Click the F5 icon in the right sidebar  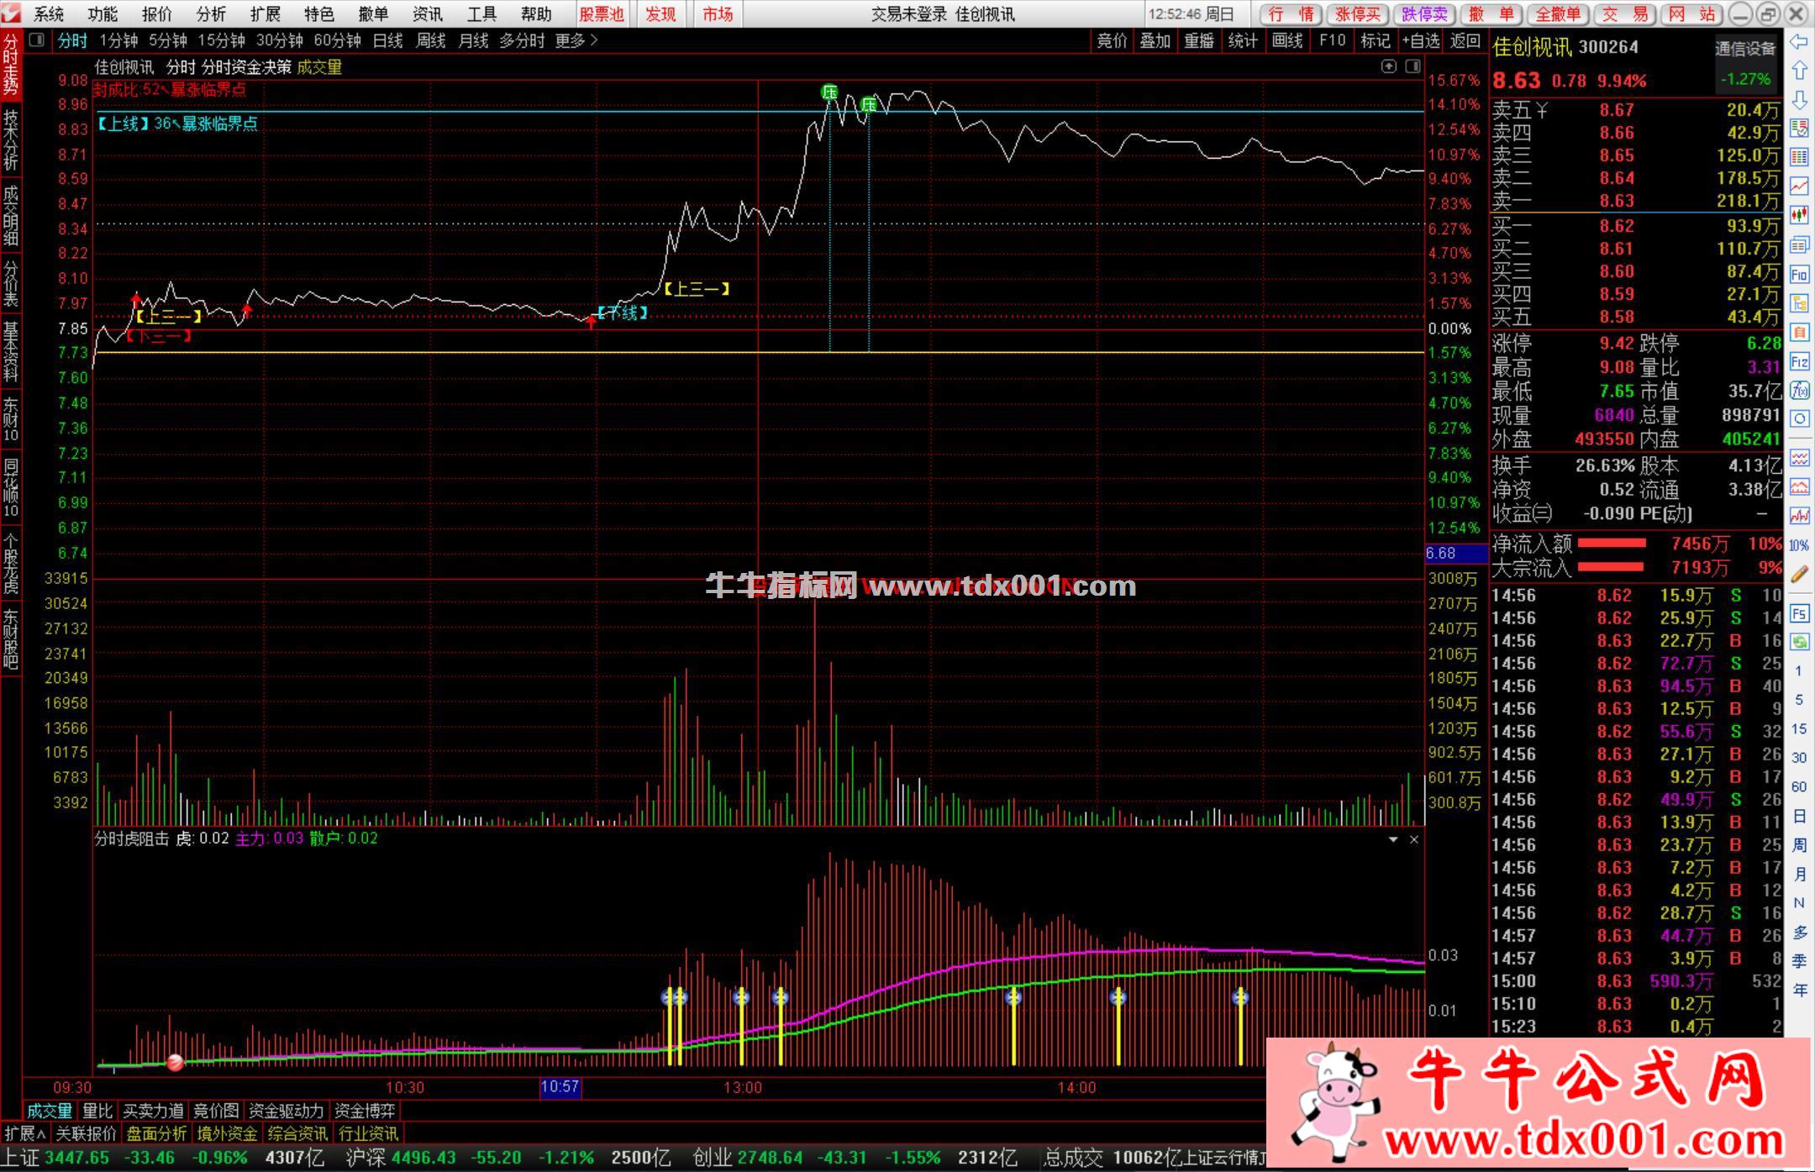(1799, 614)
